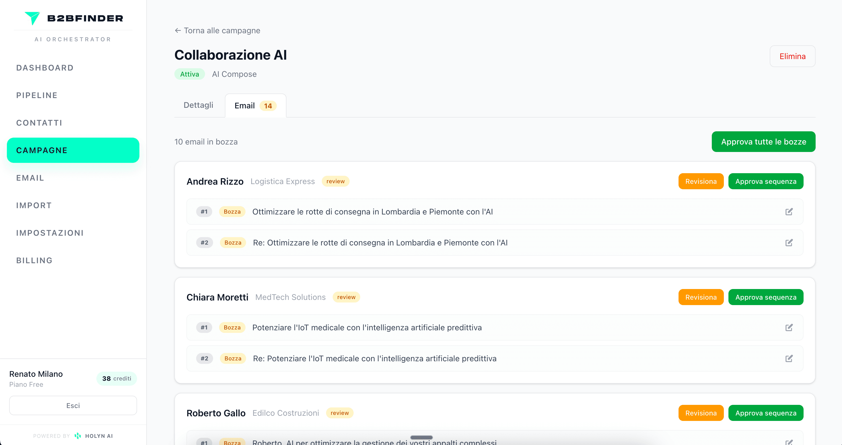The image size is (842, 445).
Task: Click edit icon on Andrea Rizzo's Re: email
Action: tap(789, 243)
